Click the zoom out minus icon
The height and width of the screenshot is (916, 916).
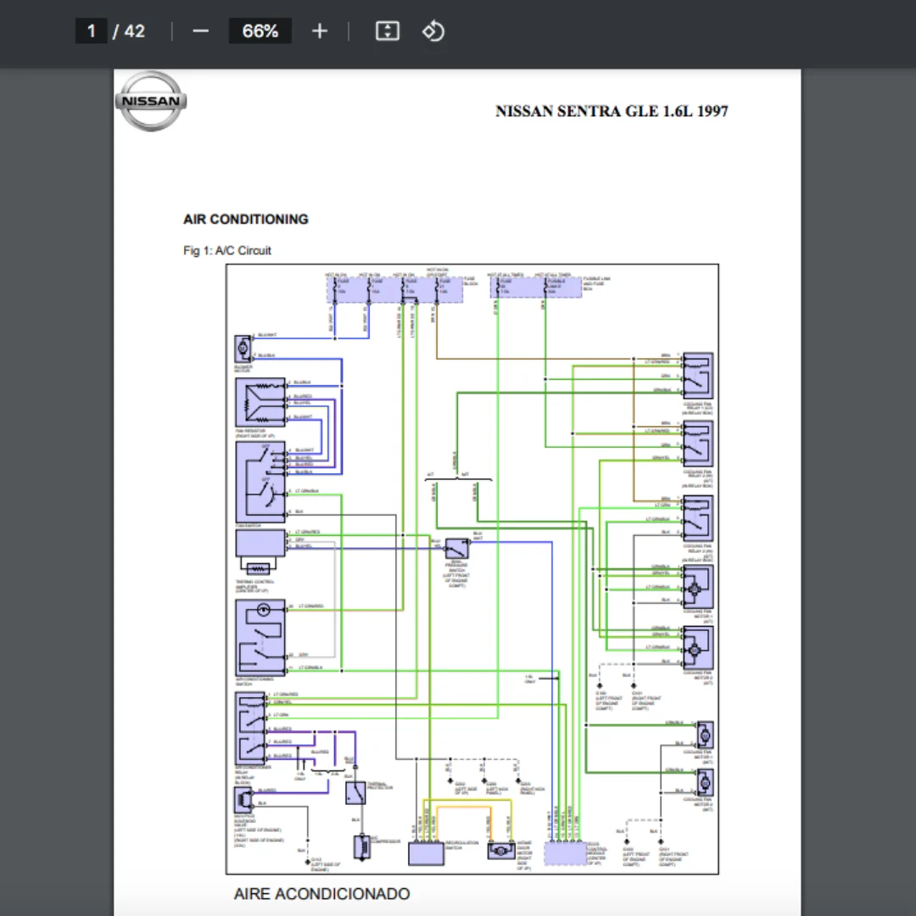[x=200, y=31]
